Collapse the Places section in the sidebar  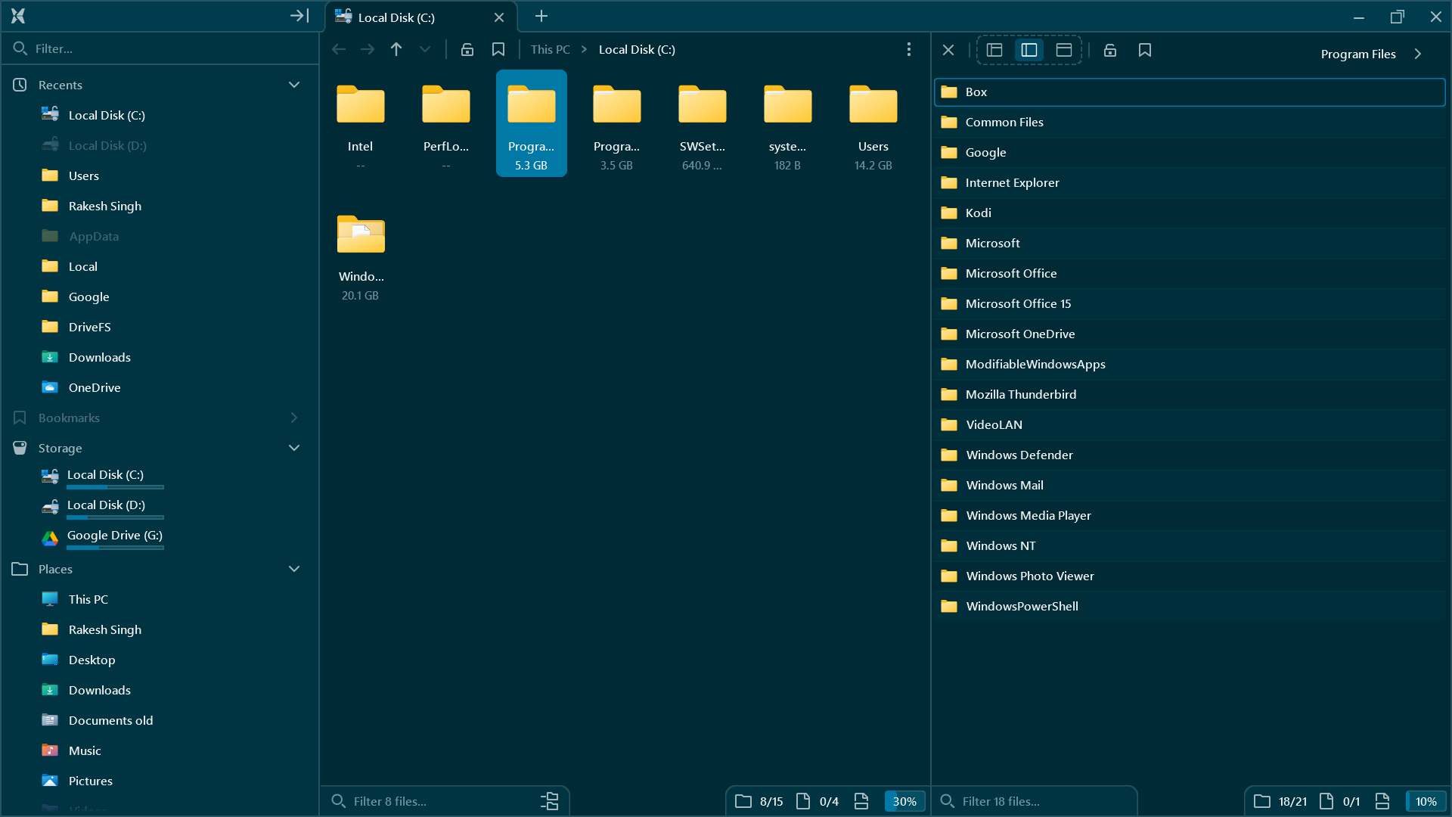[x=294, y=568]
